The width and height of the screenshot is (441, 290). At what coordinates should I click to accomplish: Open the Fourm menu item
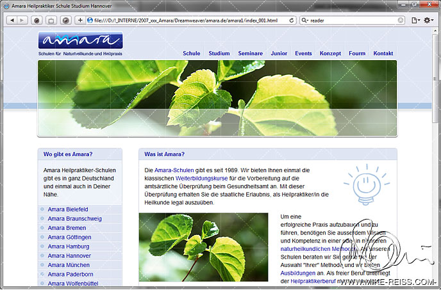(357, 53)
